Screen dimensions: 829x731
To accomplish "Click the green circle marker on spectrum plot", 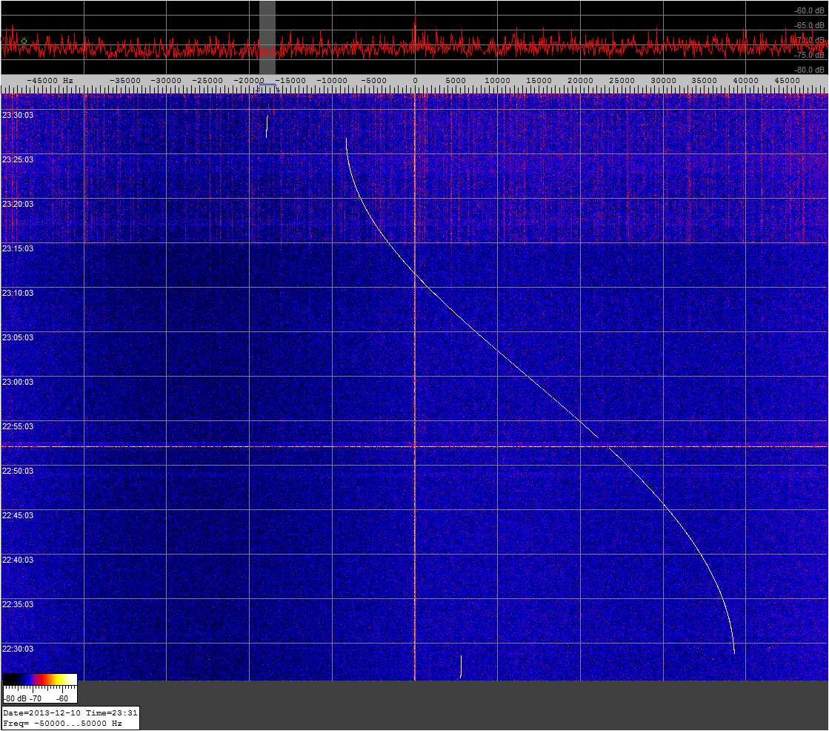I will (x=24, y=41).
